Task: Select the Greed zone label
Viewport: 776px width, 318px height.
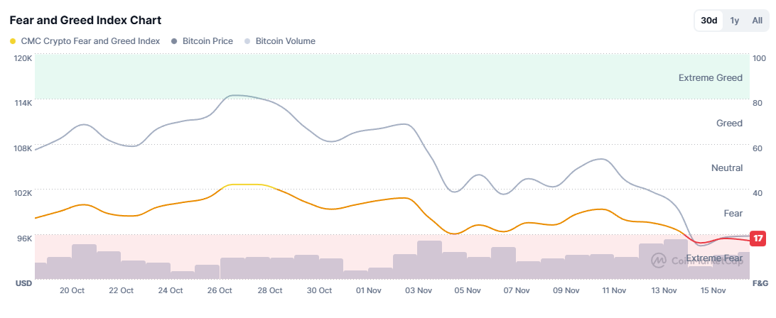Action: click(x=729, y=124)
